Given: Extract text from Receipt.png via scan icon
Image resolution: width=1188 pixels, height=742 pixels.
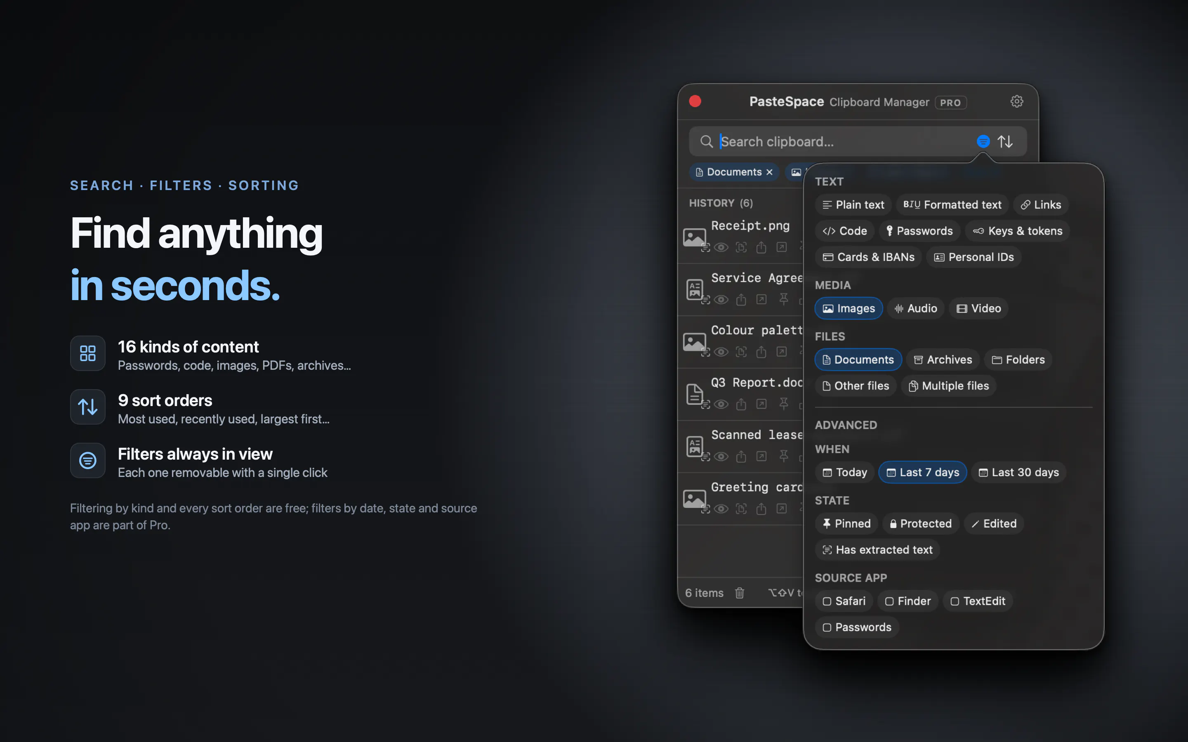Looking at the screenshot, I should (741, 247).
